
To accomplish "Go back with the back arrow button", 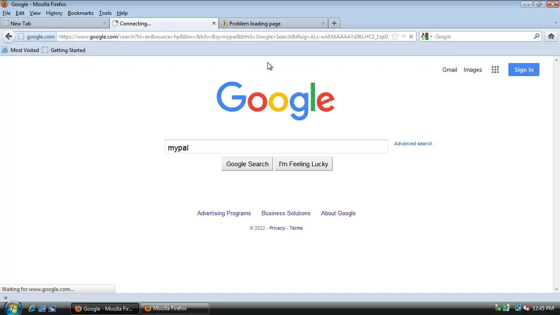I will coord(8,37).
